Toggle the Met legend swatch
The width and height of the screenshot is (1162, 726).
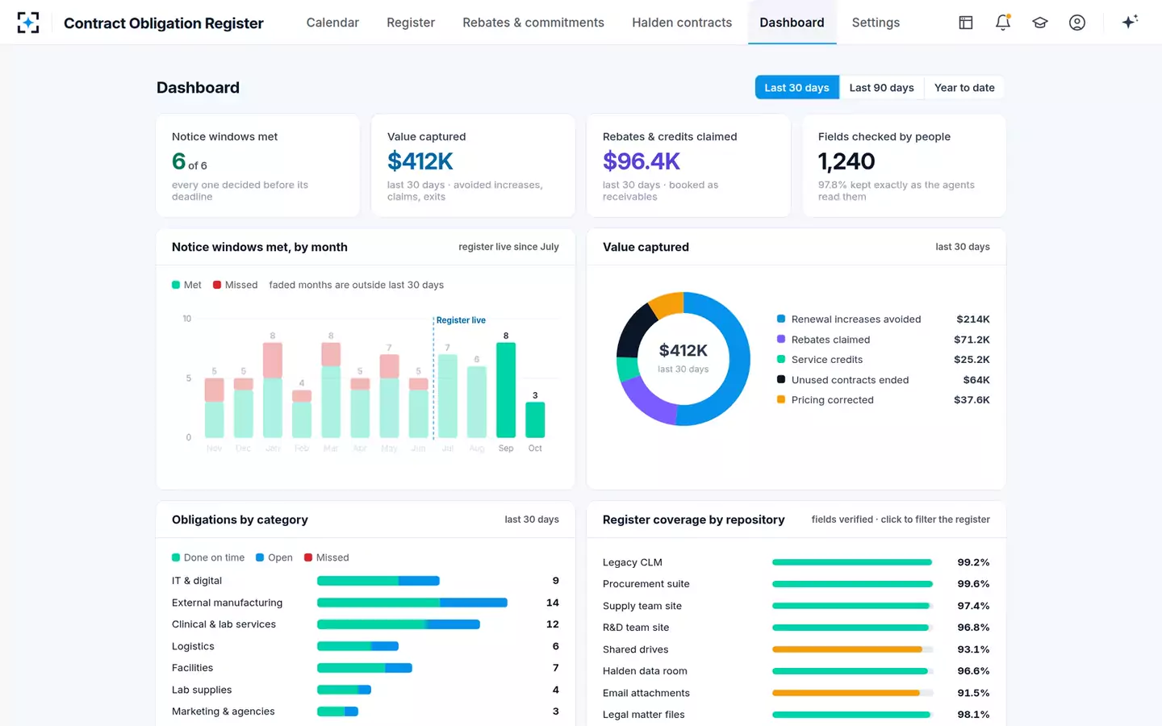176,285
